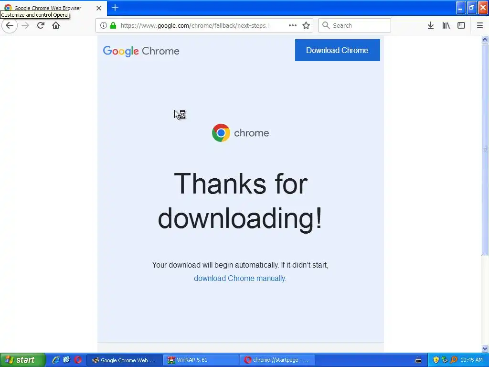The height and width of the screenshot is (367, 489).
Task: Switch to chrome://startpage taskbar window
Action: [277, 360]
